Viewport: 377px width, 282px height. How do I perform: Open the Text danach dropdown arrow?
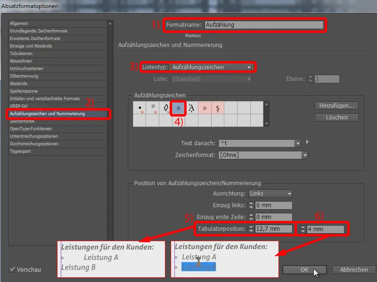pyautogui.click(x=298, y=143)
